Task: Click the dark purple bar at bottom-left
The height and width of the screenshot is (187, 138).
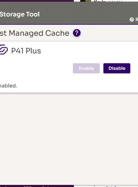Action: [x=37, y=186]
